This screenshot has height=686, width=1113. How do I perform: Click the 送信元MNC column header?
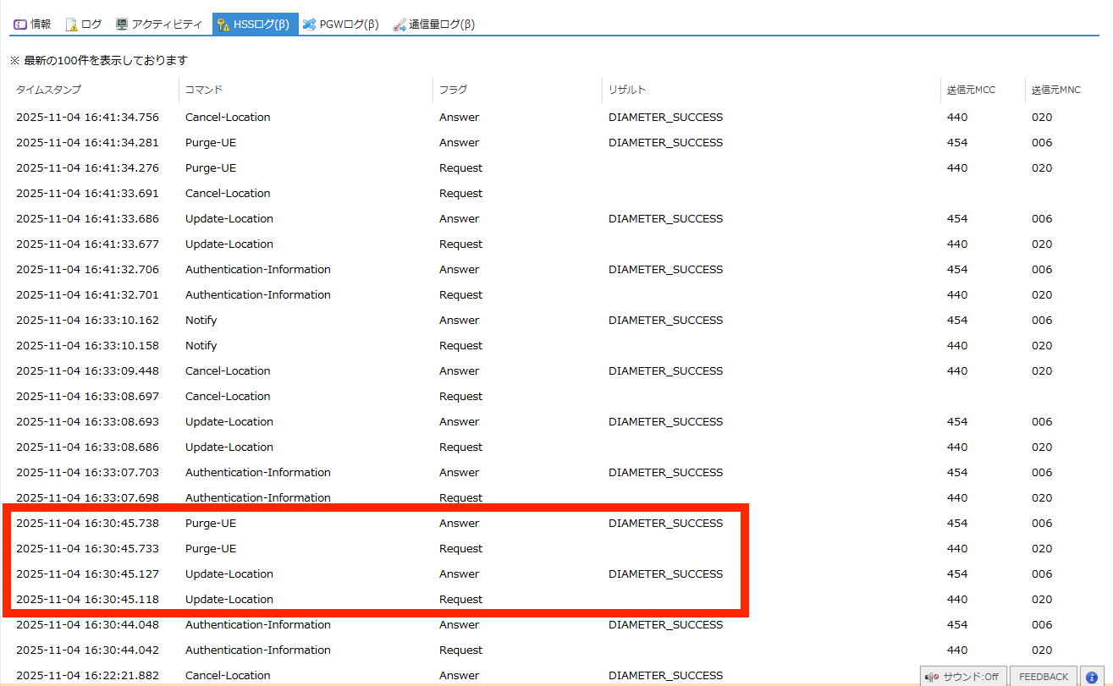pos(1055,90)
